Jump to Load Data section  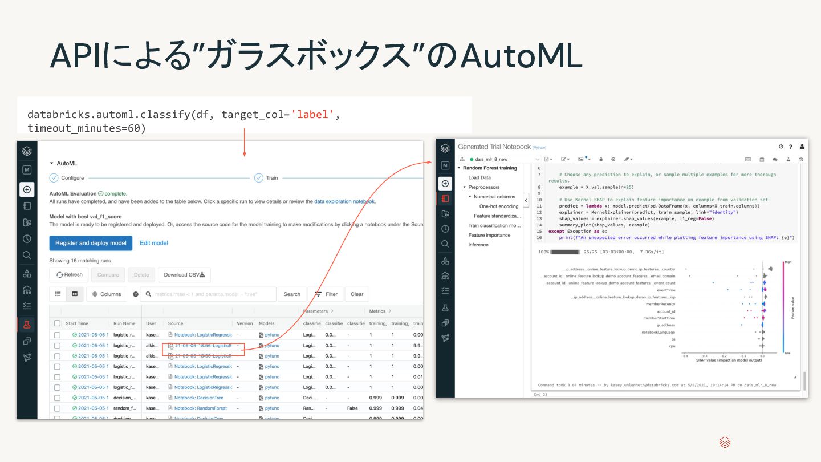[x=479, y=177]
